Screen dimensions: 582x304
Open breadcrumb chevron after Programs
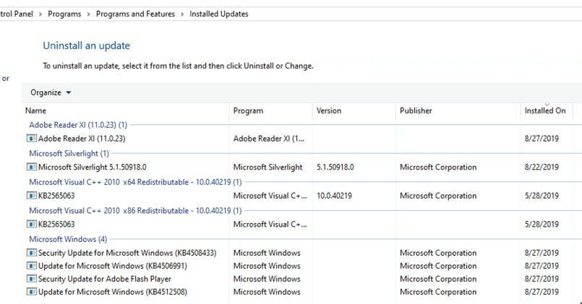coord(88,14)
